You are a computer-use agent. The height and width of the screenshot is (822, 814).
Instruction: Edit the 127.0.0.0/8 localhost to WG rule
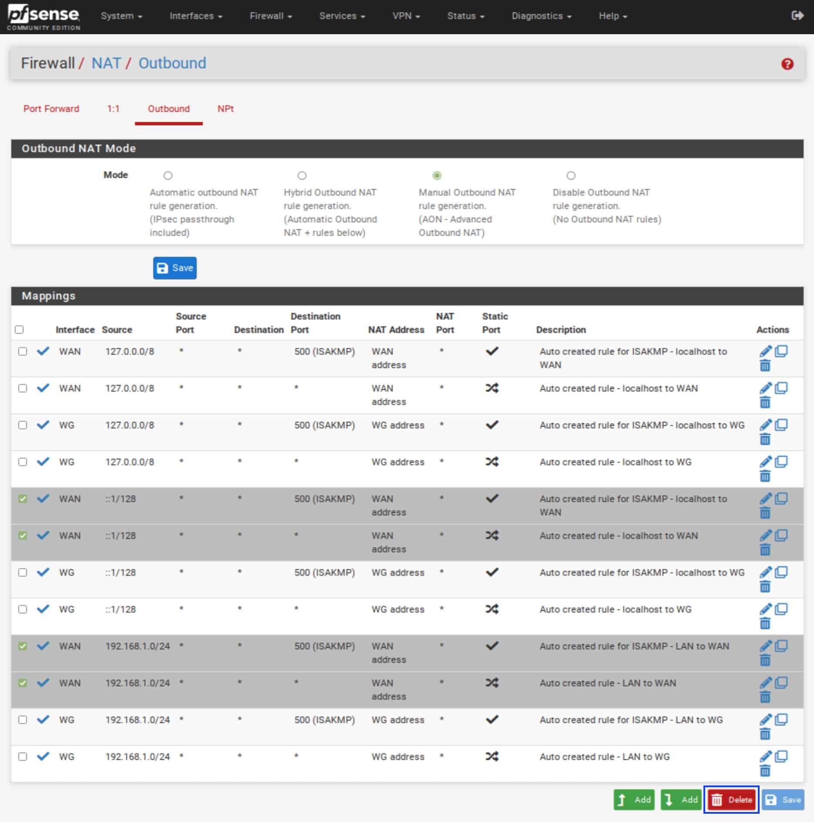coord(765,462)
